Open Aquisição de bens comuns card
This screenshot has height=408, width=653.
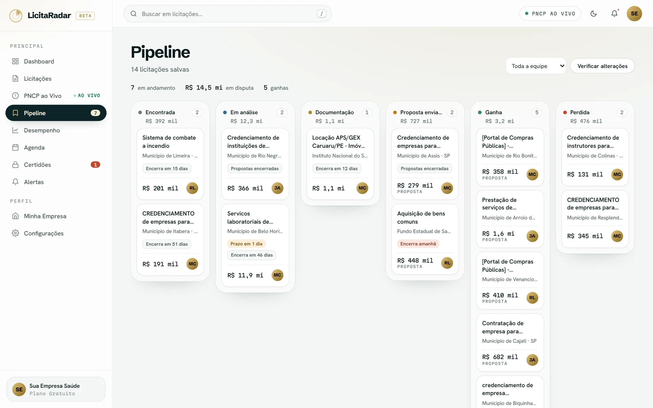click(425, 239)
